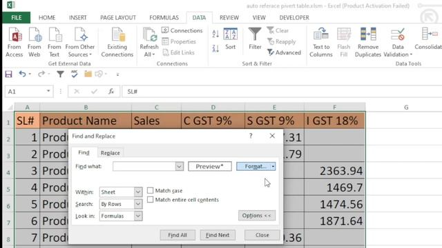Switch to HOME tab
442x248 pixels.
pos(47,18)
